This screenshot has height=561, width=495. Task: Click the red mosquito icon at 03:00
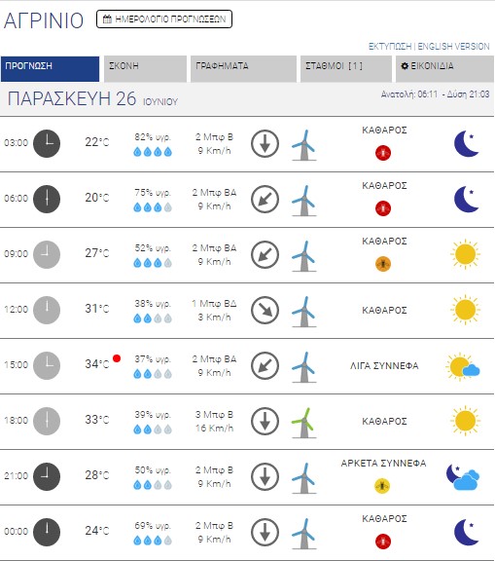[383, 153]
